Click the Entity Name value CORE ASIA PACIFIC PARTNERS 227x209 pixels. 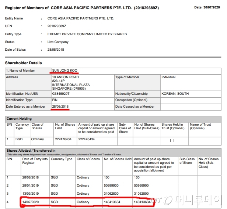point(81,18)
